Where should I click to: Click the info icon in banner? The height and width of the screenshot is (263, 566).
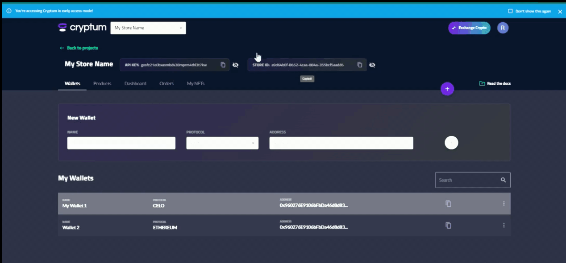pyautogui.click(x=9, y=11)
